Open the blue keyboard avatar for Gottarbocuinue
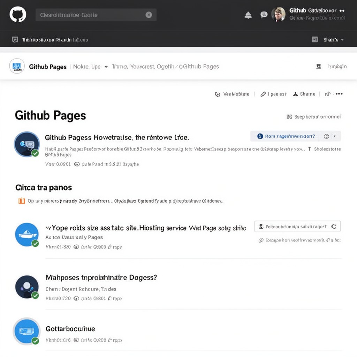Screen dimensions: 357x357 [x=26, y=331]
